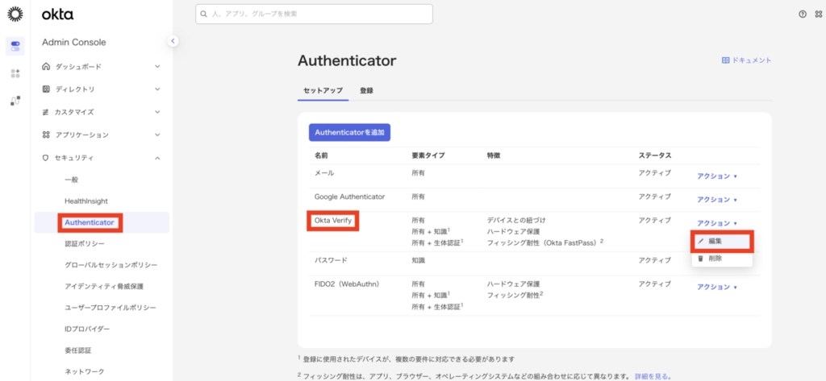Click the Authenticatorを追加 button
This screenshot has height=381, width=826.
coord(349,133)
